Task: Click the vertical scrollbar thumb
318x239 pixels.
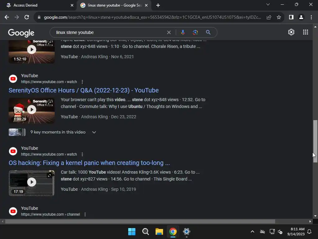Action: [315, 141]
